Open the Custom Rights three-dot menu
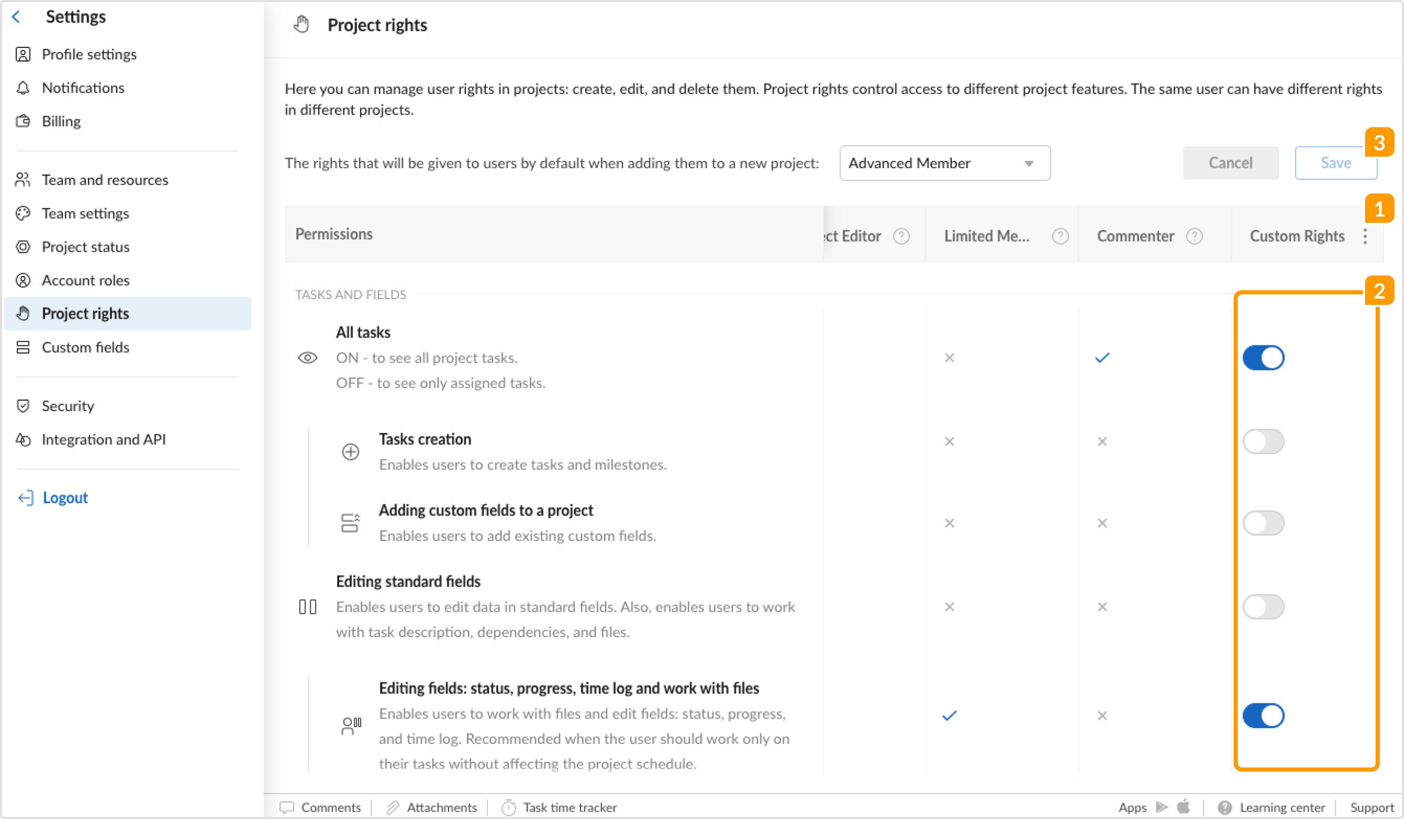Image resolution: width=1404 pixels, height=819 pixels. pyautogui.click(x=1365, y=236)
